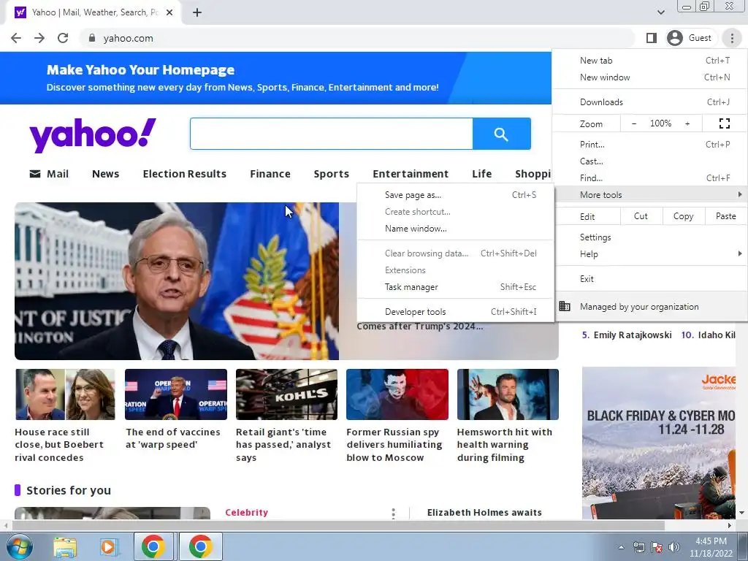The height and width of the screenshot is (561, 748).
Task: Click the Make Yahoo Your Homepage banner
Action: point(275,78)
